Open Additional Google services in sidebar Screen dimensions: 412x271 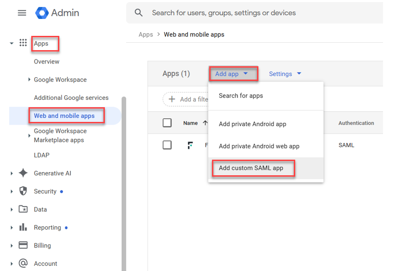[x=71, y=98]
